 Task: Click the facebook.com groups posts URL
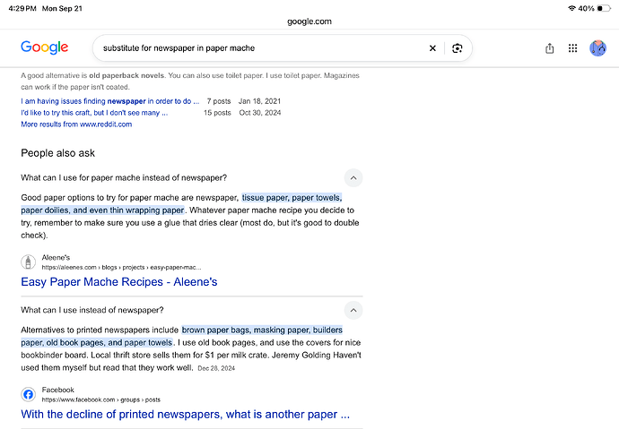101,399
